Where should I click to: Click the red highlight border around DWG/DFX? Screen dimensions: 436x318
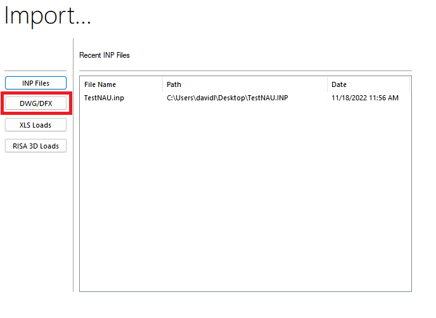(x=35, y=93)
